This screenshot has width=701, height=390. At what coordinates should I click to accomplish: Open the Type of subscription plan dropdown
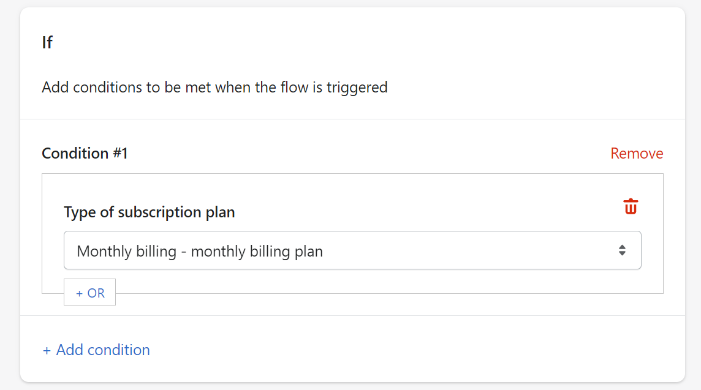[352, 250]
